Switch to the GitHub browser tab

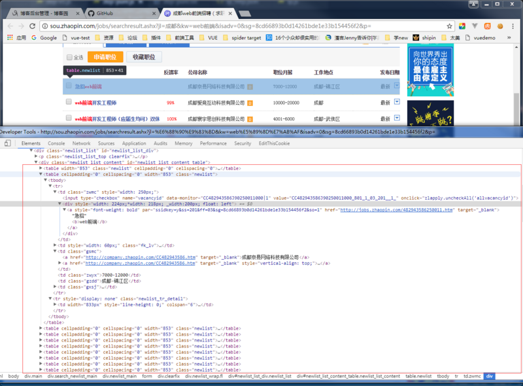120,13
